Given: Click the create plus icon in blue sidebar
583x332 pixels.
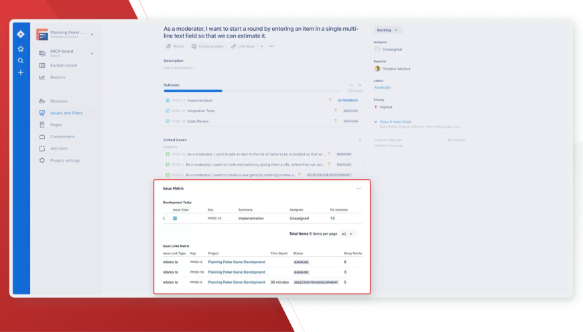Looking at the screenshot, I should (21, 72).
